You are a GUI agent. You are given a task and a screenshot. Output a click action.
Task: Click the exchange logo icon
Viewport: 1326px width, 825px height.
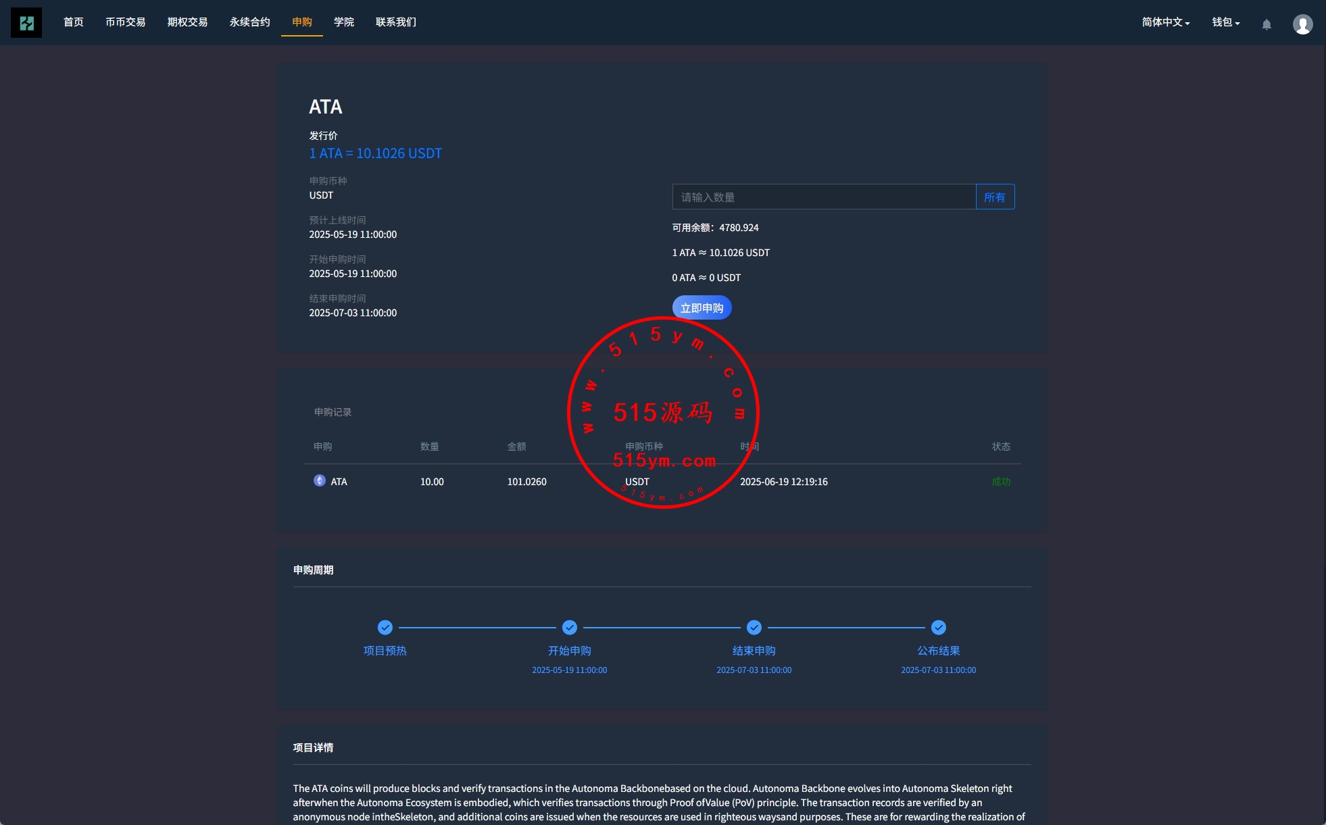(26, 22)
